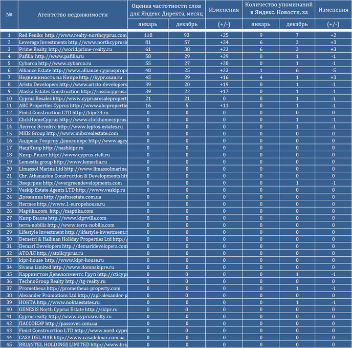Select Demetri & Hallinan Holiday Properties cell

coord(73,239)
